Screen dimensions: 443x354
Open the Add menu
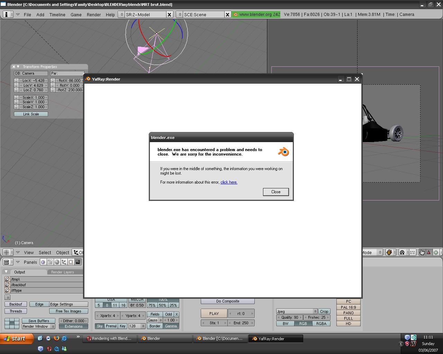(x=40, y=15)
